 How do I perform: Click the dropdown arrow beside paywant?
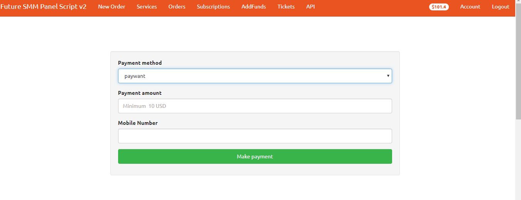pos(388,76)
